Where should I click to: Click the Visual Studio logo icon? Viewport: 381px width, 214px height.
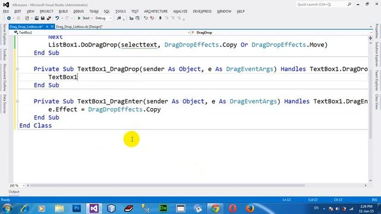pos(6,5)
